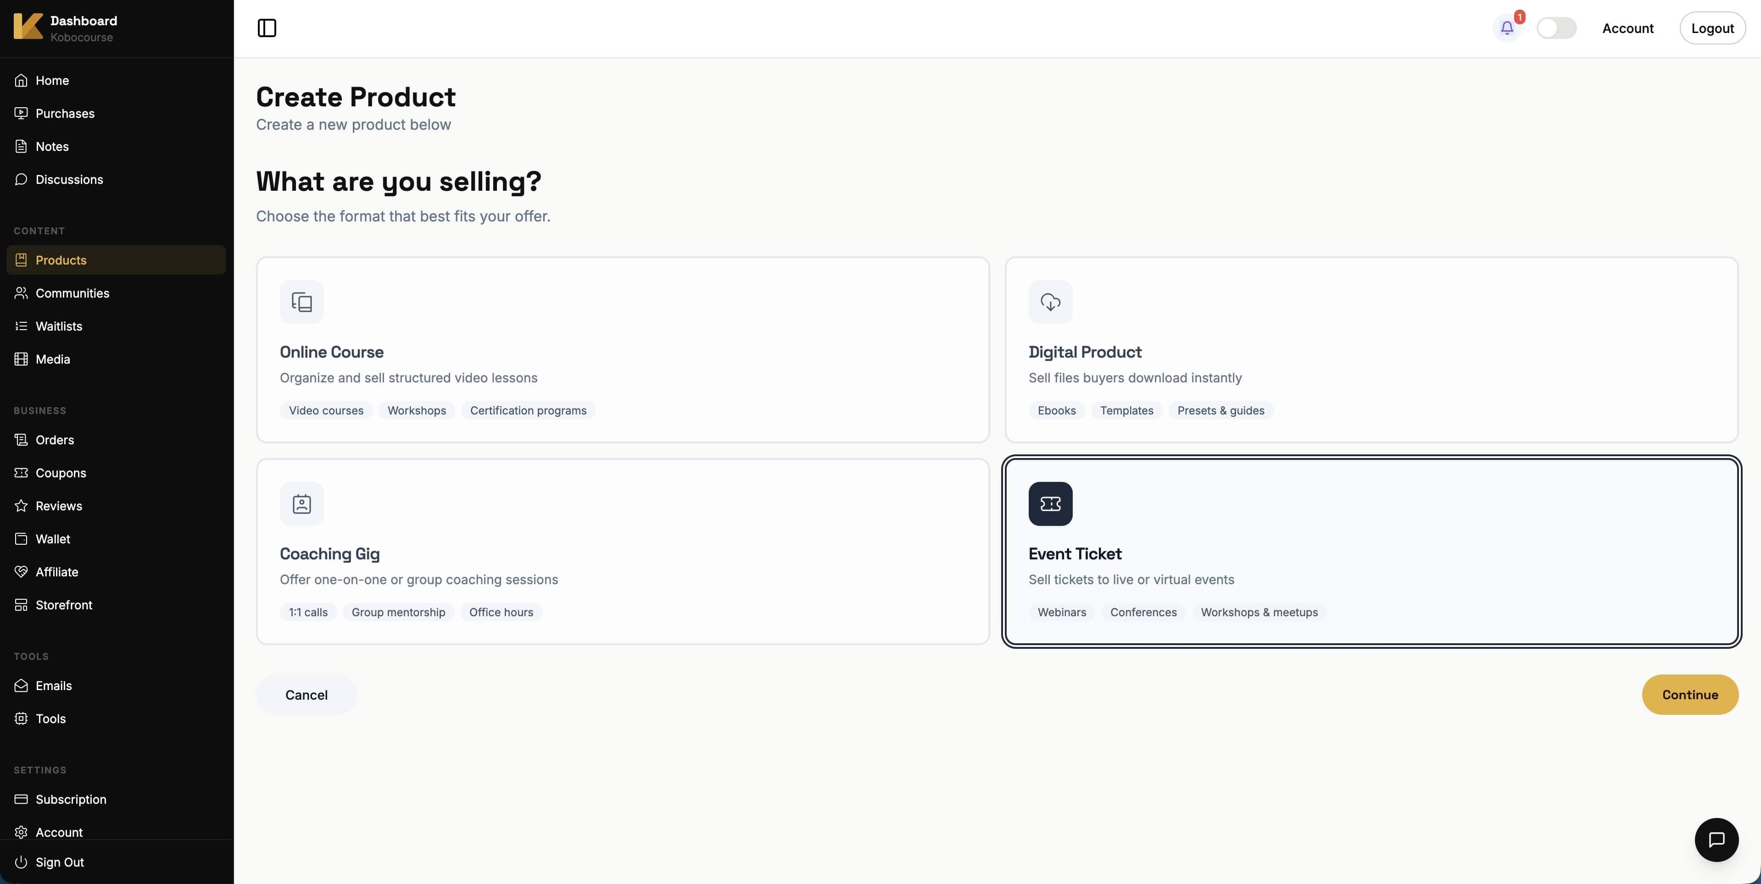
Task: Click the Storefront icon in sidebar
Action: (21, 605)
